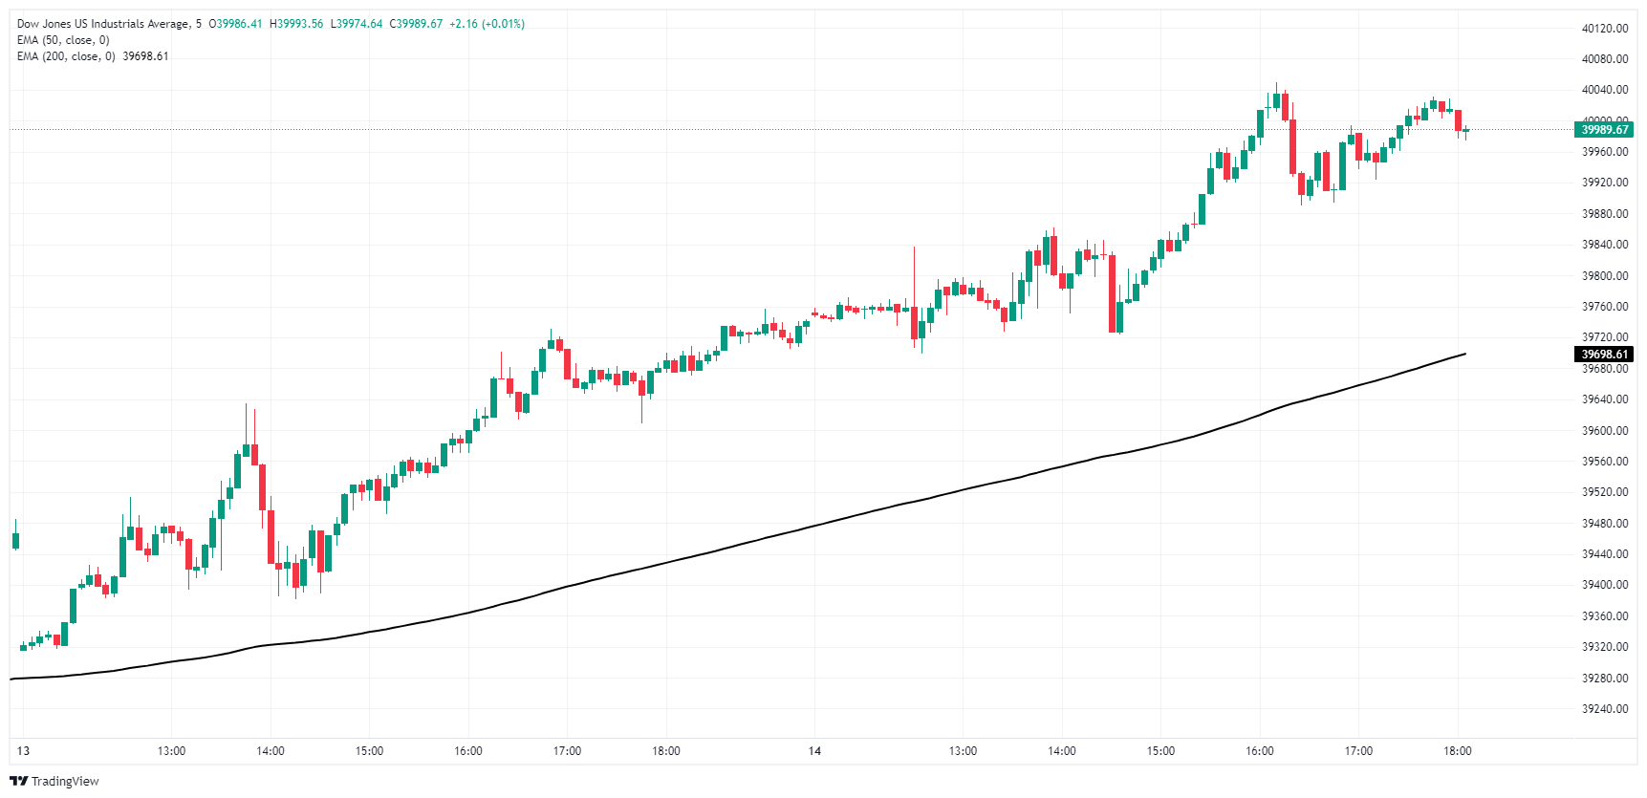Click the 40000.00 price scale label
Image resolution: width=1647 pixels, height=798 pixels.
pos(1605,119)
